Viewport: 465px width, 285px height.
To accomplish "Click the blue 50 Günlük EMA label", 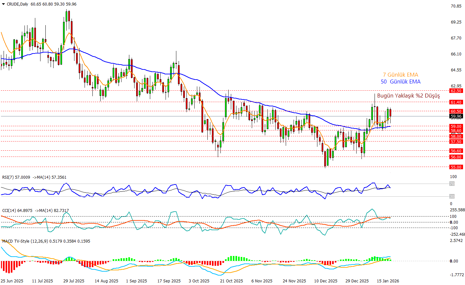I will pos(401,82).
